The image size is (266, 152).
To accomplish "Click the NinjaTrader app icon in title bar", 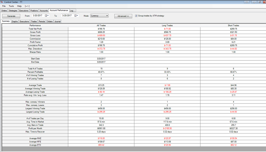I will click(x=2, y=2).
